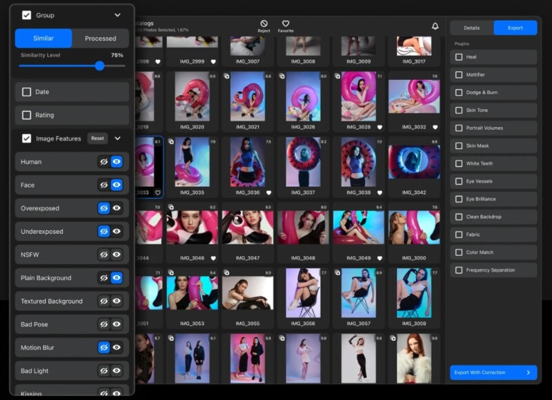Click Export With Correction button
552x400 pixels.
point(493,372)
